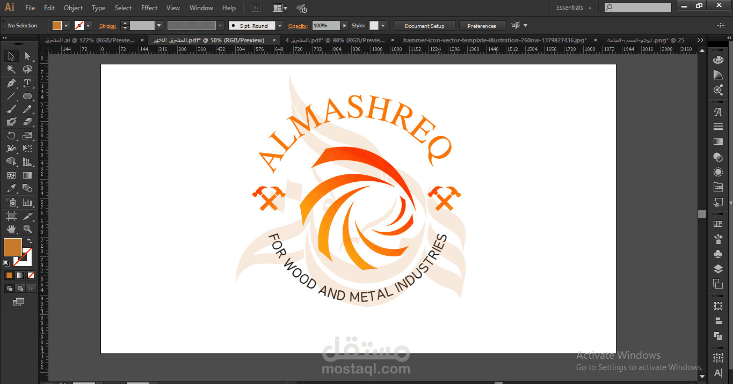Expand stroke weight dropdown

tap(159, 26)
